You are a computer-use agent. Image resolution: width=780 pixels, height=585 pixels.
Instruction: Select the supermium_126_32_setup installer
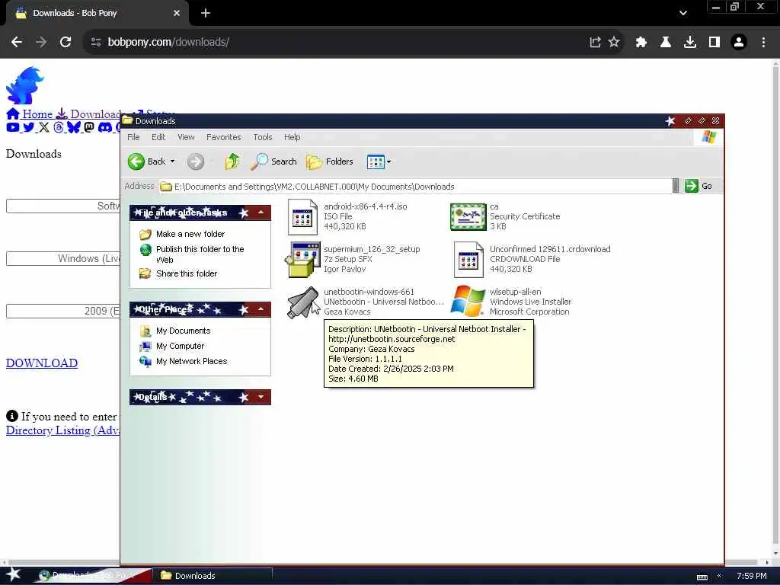[353, 259]
